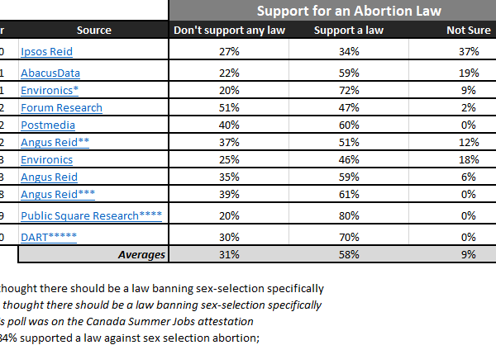This screenshot has width=496, height=345.
Task: Open the Ipsos Reid source link
Action: pyautogui.click(x=46, y=51)
